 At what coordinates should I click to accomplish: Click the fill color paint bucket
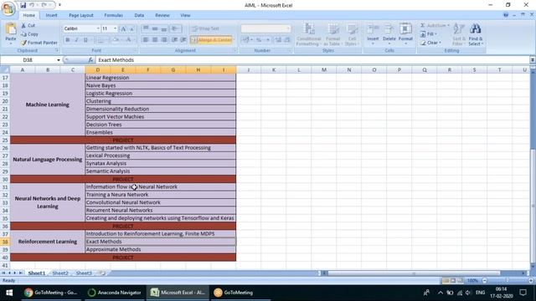point(116,40)
